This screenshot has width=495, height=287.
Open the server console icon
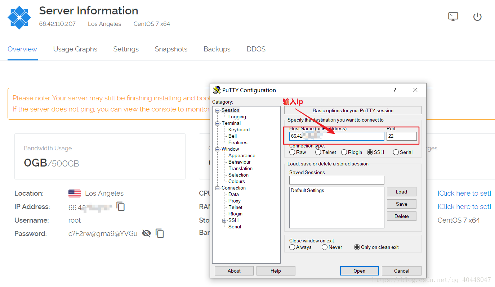click(x=453, y=17)
